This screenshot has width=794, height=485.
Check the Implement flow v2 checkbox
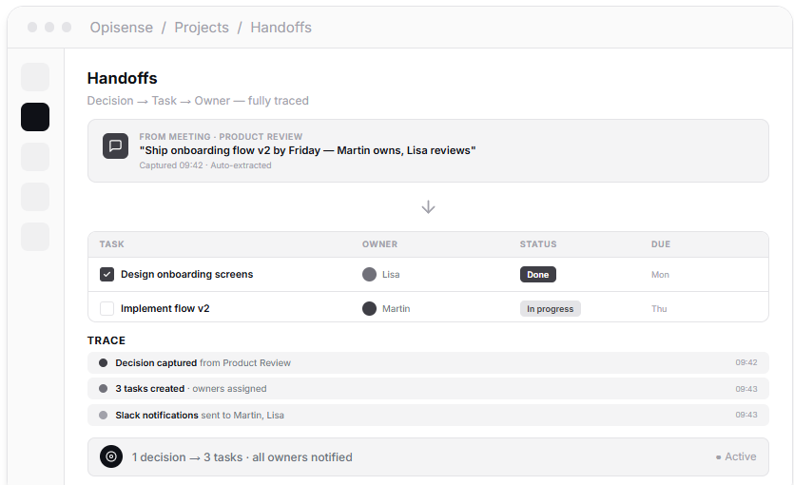pos(107,308)
